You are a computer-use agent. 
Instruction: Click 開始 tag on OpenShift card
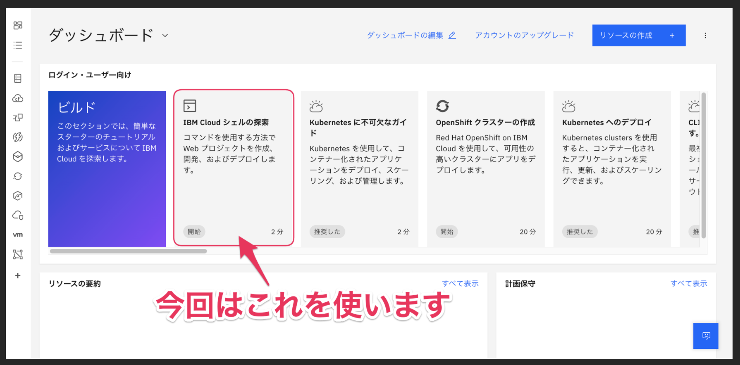tap(447, 232)
